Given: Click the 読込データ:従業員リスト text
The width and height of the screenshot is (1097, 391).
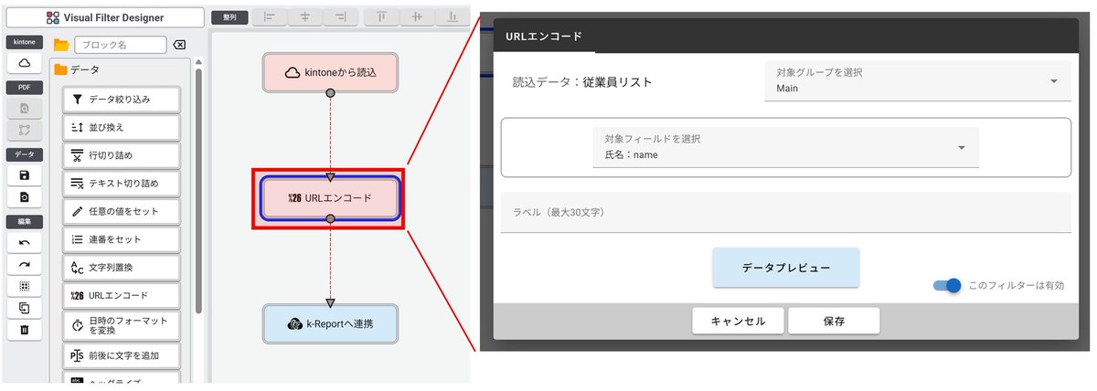Looking at the screenshot, I should click(x=582, y=82).
